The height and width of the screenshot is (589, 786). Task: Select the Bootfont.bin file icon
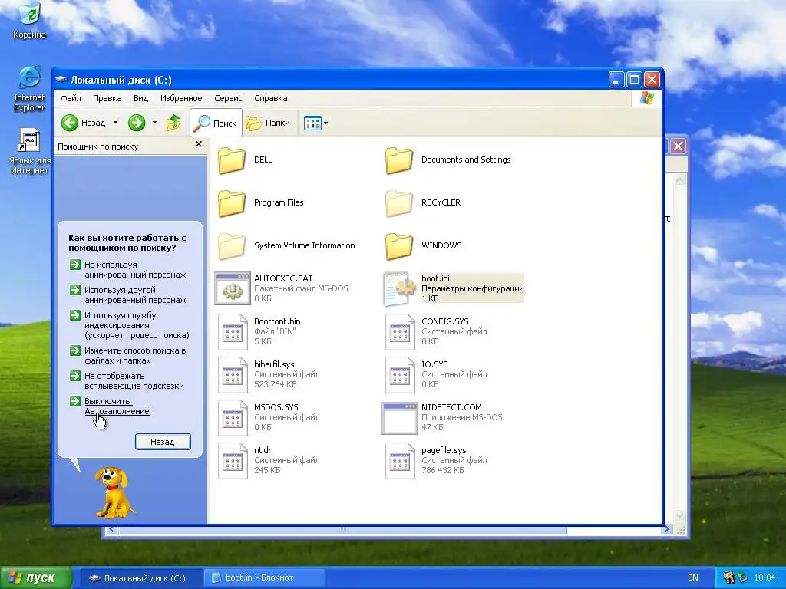[x=233, y=331]
